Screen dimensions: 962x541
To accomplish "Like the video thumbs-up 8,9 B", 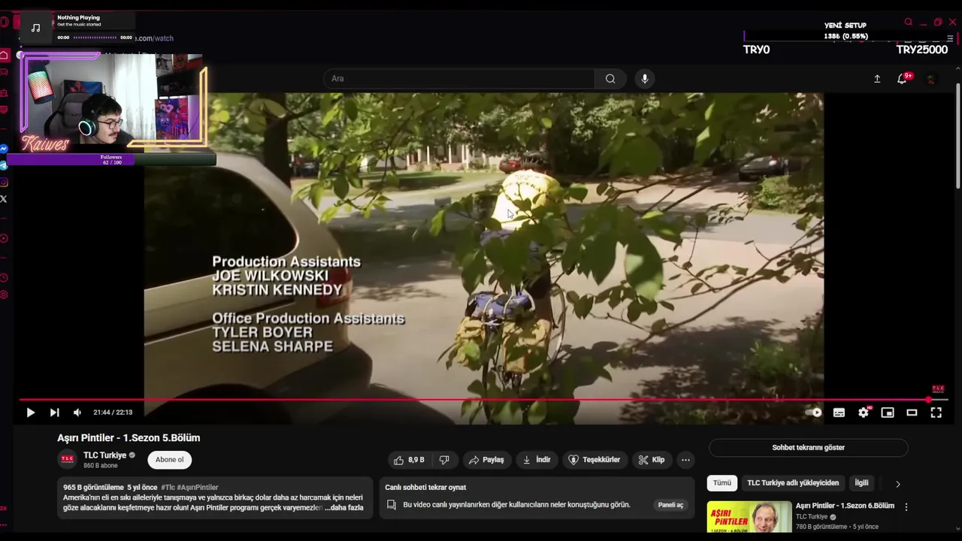I will [409, 460].
